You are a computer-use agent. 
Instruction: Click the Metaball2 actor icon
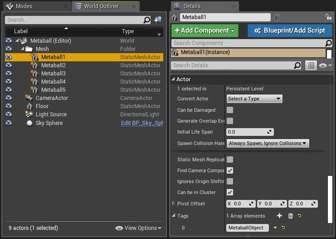(34, 65)
